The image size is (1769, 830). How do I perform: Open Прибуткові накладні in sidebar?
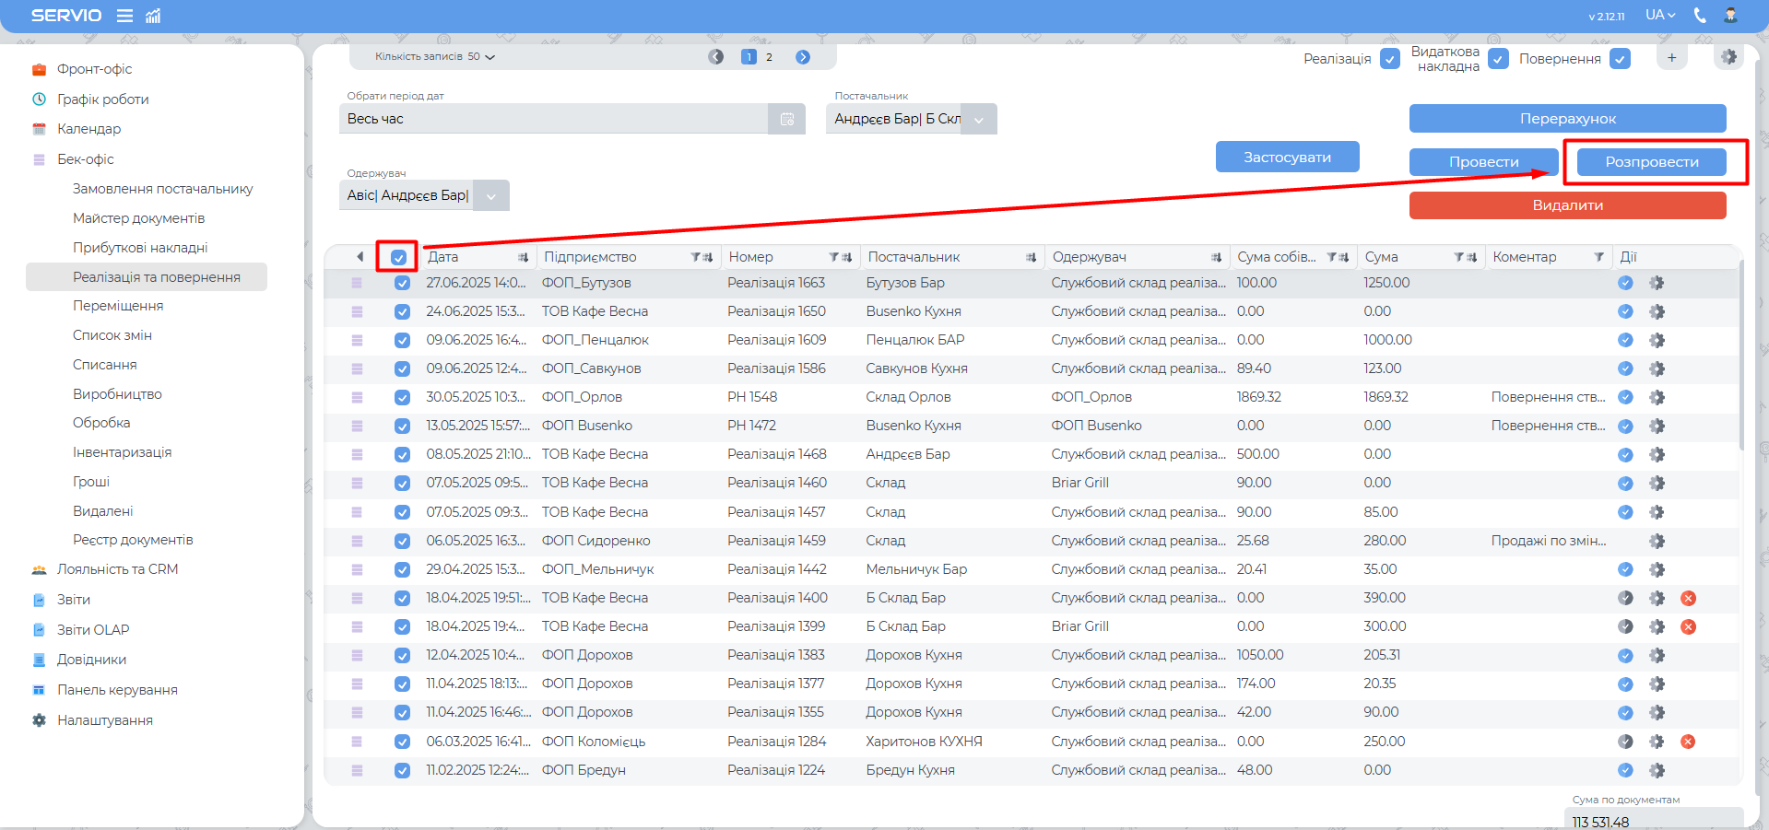[140, 248]
